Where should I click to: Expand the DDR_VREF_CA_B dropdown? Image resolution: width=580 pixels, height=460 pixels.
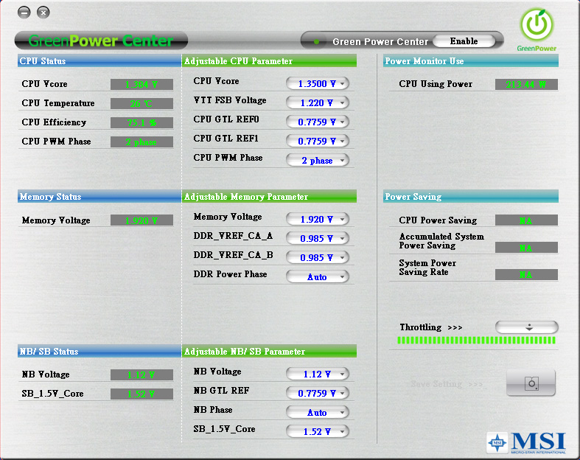coord(318,257)
